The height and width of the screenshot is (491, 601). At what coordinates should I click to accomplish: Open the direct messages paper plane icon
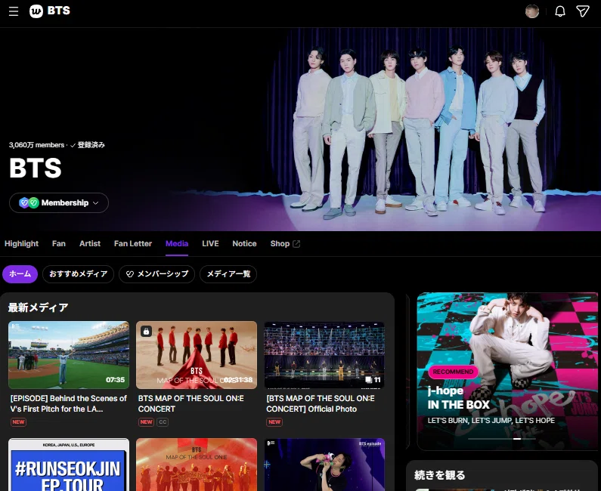(583, 11)
